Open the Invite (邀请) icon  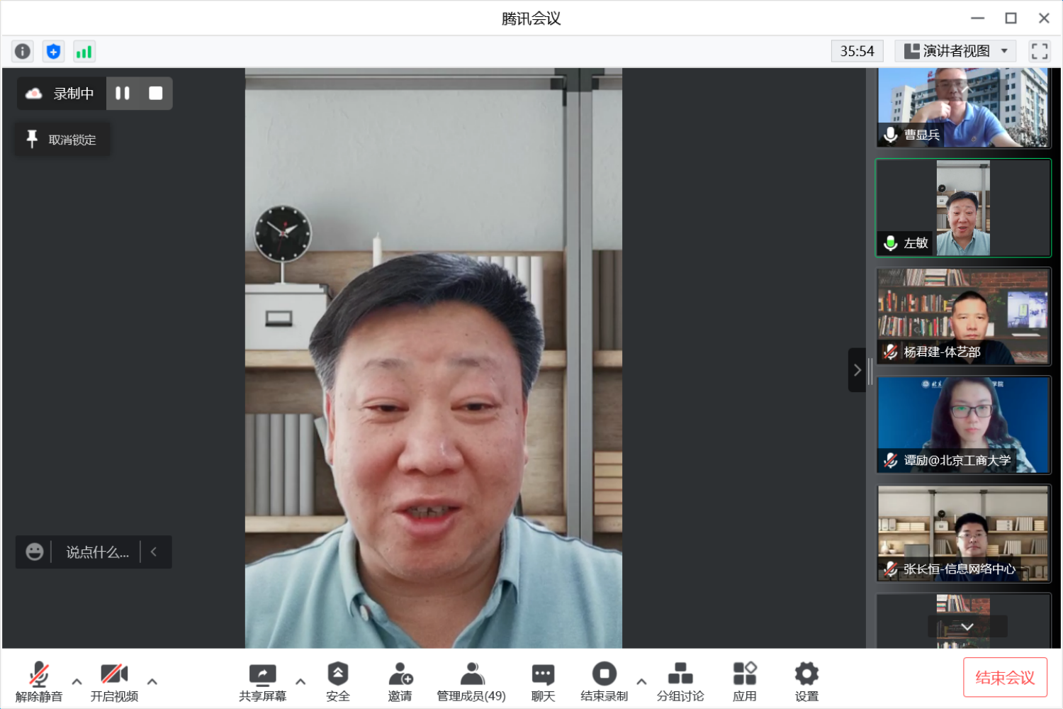400,681
